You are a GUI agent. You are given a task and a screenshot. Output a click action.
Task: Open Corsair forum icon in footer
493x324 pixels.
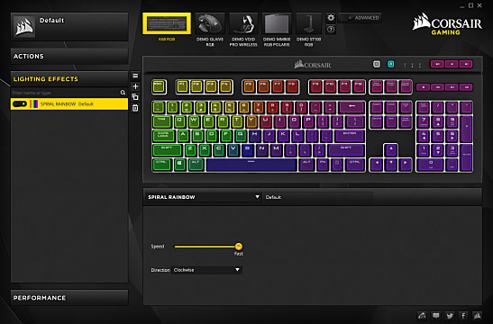pos(422,316)
